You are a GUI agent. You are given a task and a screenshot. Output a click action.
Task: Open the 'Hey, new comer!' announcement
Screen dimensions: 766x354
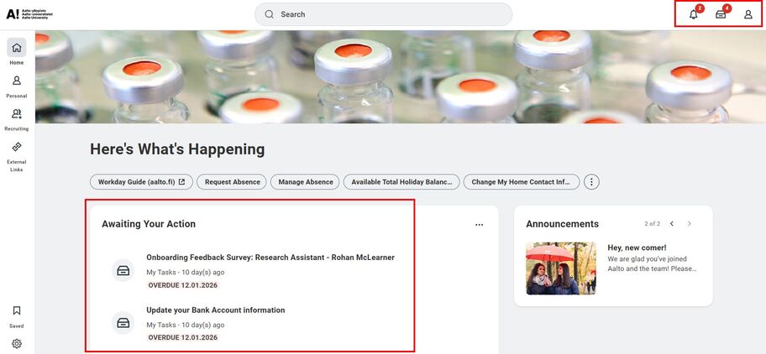click(637, 247)
